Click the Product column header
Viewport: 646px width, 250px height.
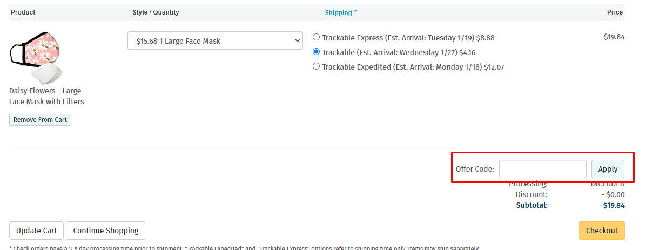point(23,12)
